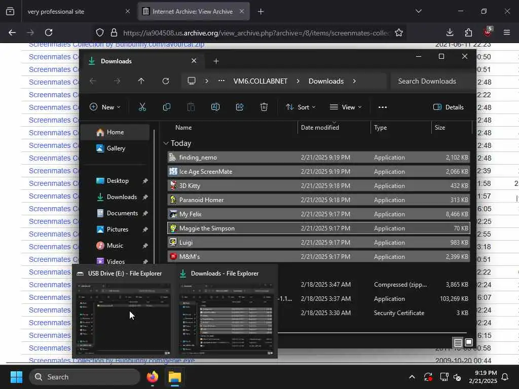Switch to the details list view icon
Image resolution: width=519 pixels, height=389 pixels.
tap(458, 342)
